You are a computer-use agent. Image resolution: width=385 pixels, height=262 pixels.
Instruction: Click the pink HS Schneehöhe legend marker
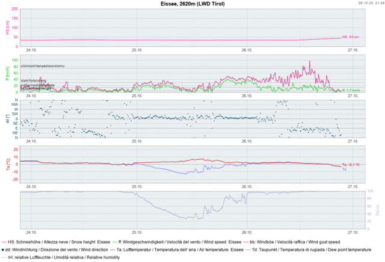[x=3, y=242]
